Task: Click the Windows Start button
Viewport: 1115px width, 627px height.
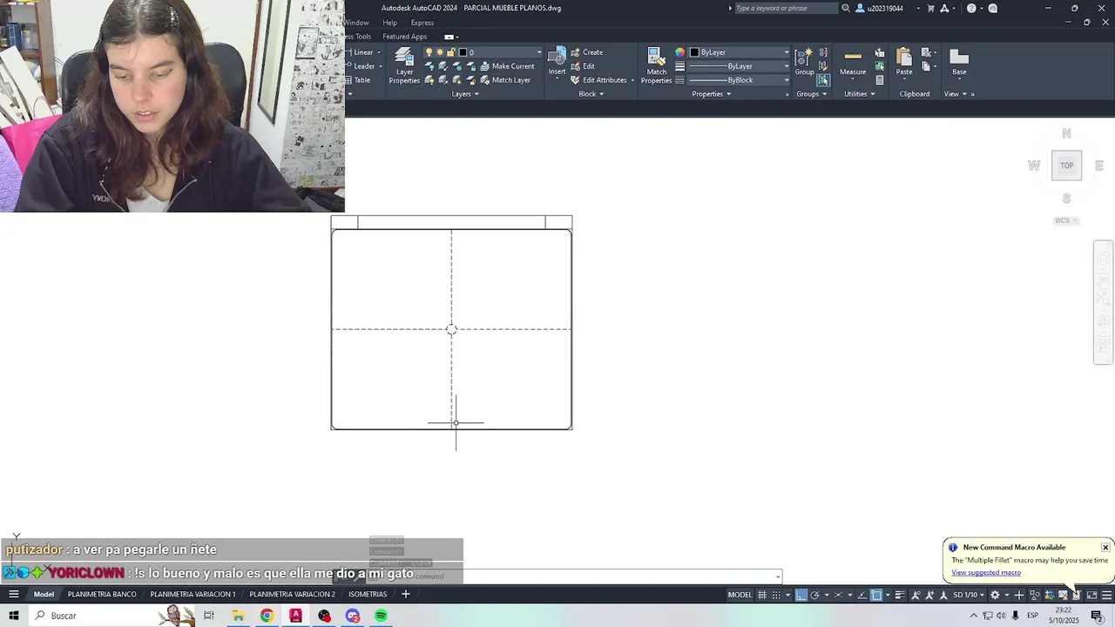Action: [13, 616]
